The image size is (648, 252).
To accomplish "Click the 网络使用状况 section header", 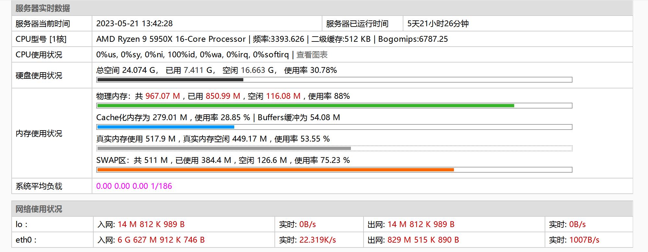I will (39, 209).
